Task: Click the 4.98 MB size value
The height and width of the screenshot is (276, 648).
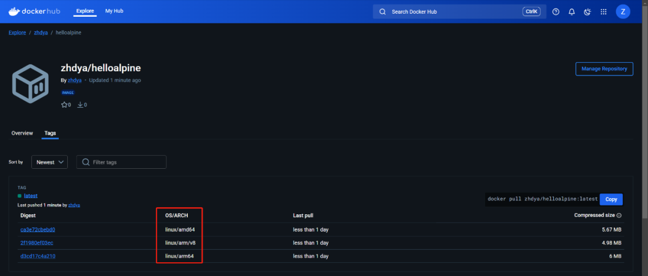Action: click(611, 242)
